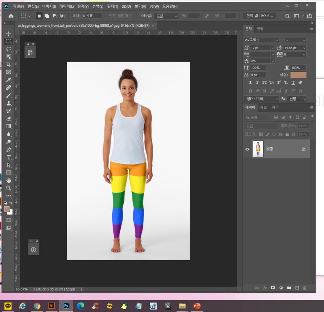Pick the Zoom magnifier tool

9,188
